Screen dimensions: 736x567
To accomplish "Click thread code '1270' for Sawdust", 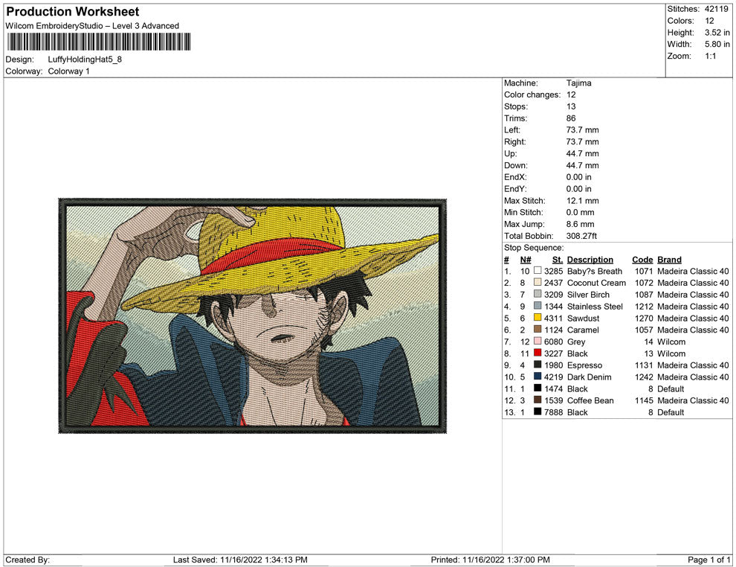I will click(644, 318).
